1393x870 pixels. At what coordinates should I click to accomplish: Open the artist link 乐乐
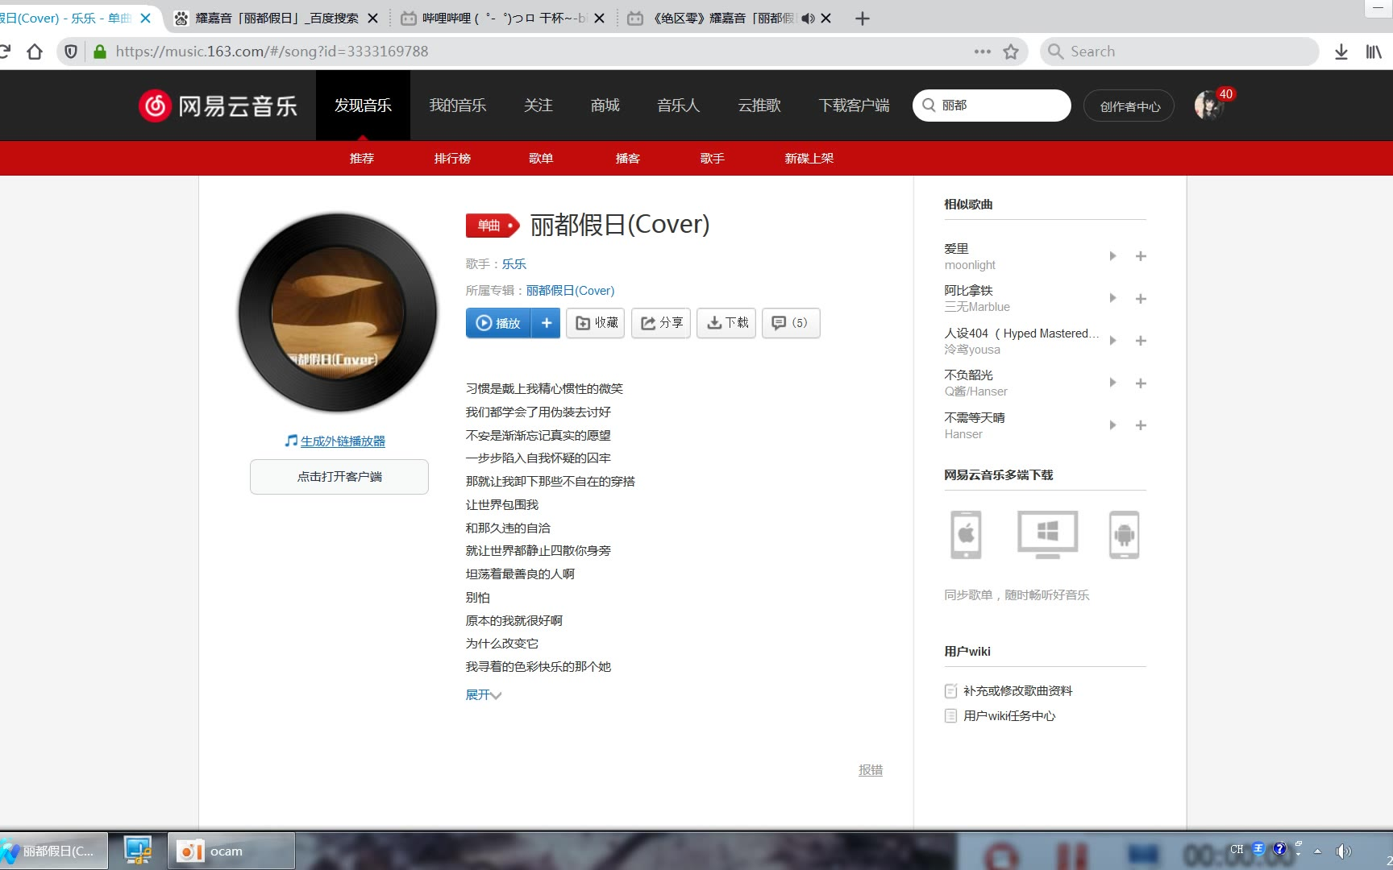click(514, 264)
